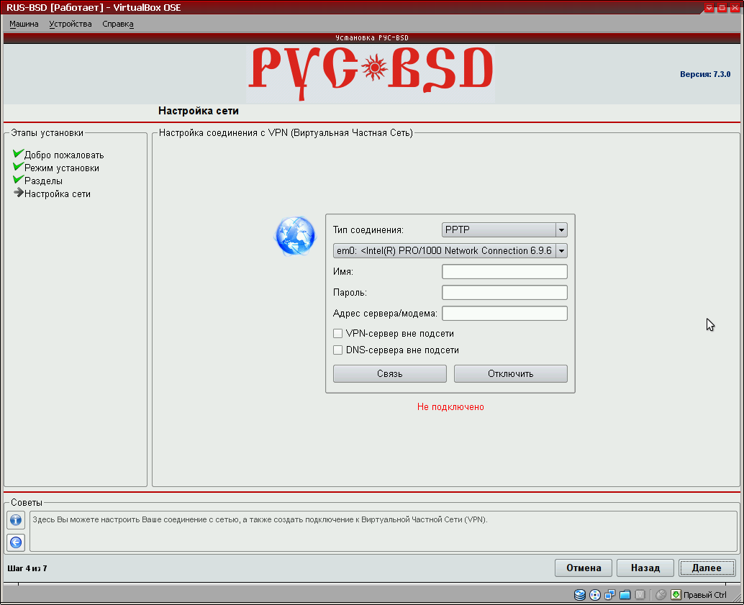Viewport: 744px width, 605px height.
Task: Click the blue back arrow icon in Советы
Action: [x=16, y=542]
